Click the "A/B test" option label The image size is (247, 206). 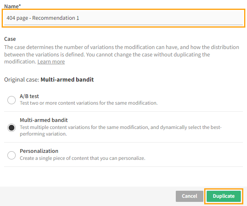click(29, 96)
